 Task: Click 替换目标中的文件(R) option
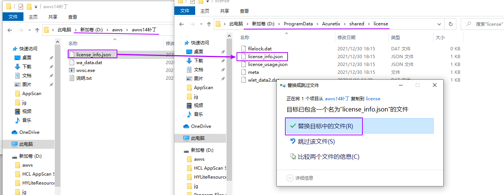(325, 126)
